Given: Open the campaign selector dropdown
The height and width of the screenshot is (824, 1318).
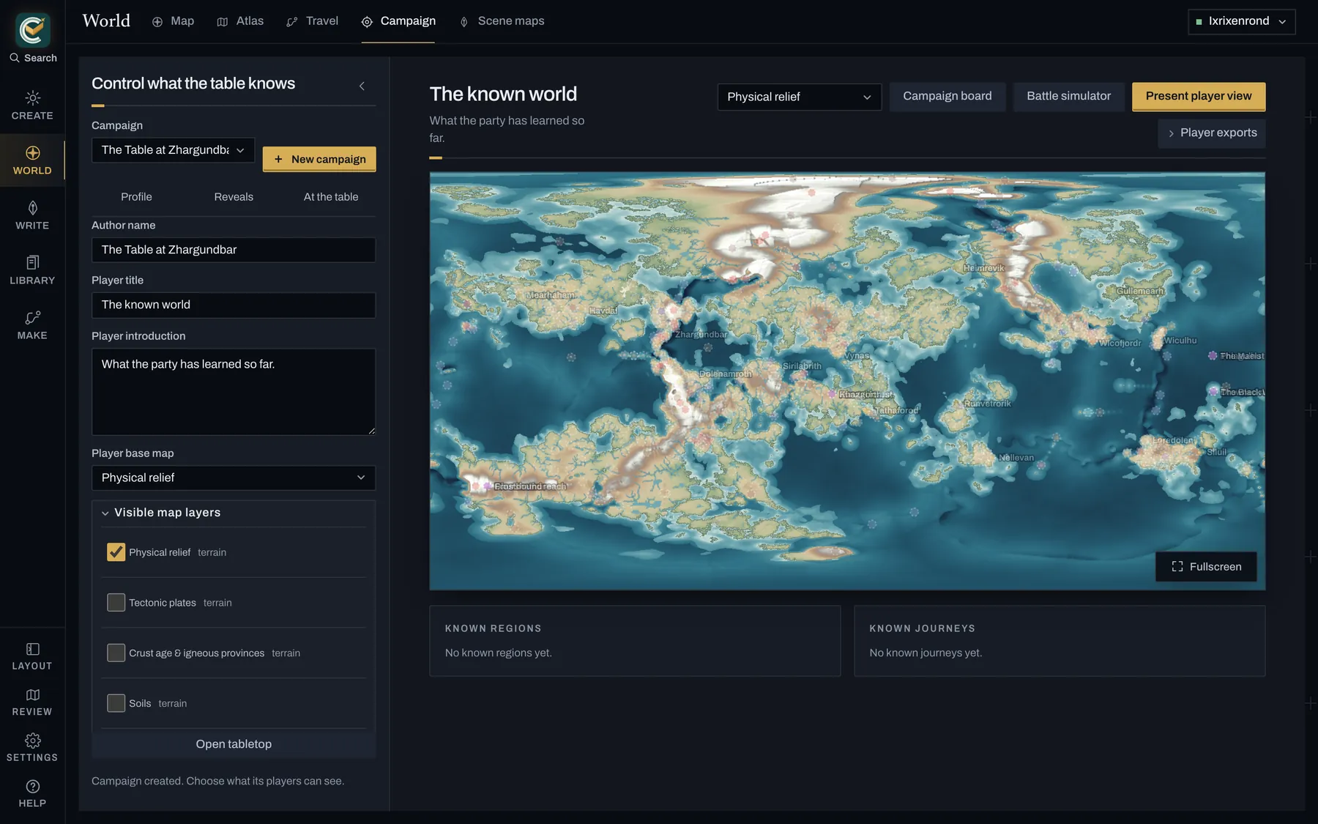Looking at the screenshot, I should [173, 150].
